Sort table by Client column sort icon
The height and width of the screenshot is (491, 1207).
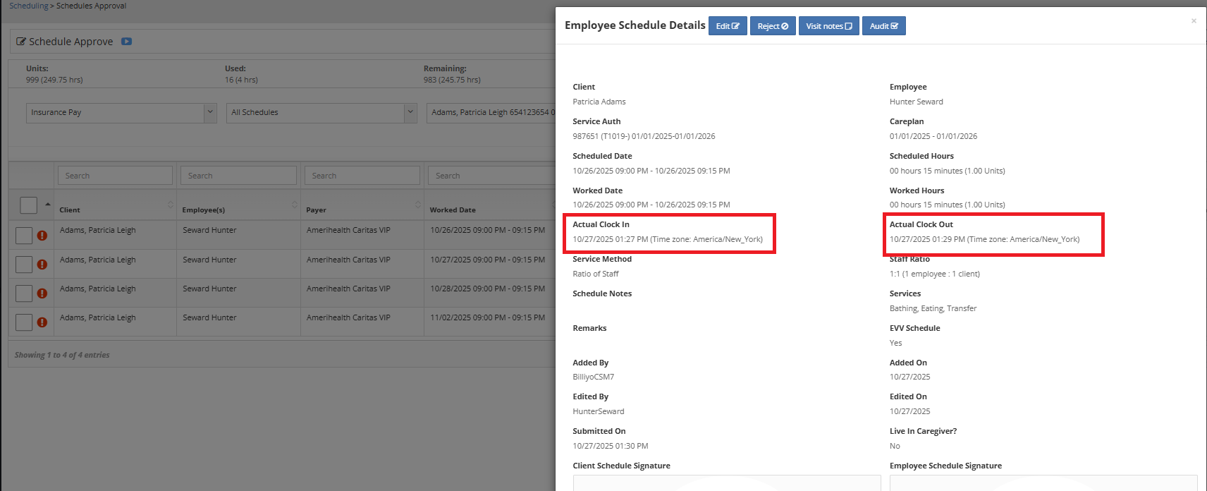pos(170,205)
